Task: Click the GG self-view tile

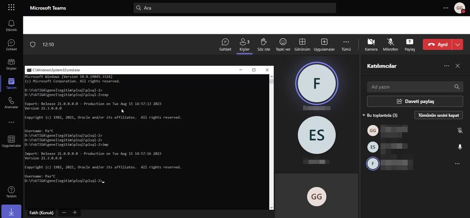Action: click(x=316, y=196)
